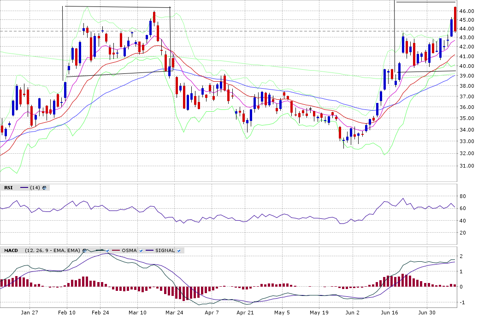478x319 pixels.
Task: Click the RSI 20 level label
Action: point(463,233)
